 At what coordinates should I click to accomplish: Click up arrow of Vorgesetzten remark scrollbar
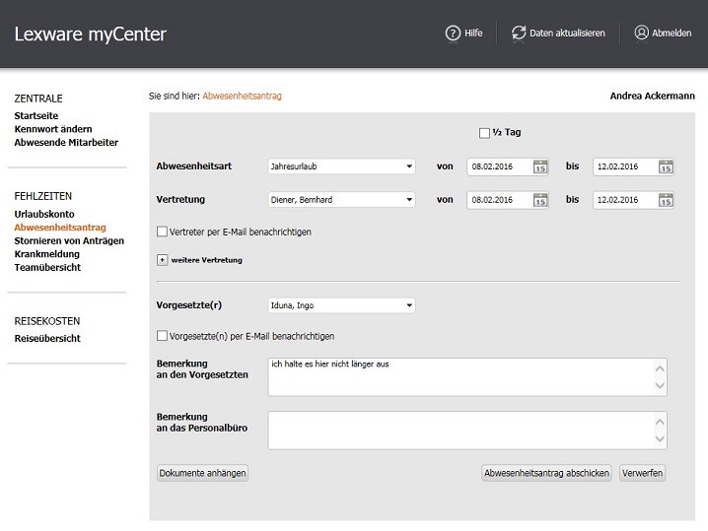pyautogui.click(x=660, y=368)
